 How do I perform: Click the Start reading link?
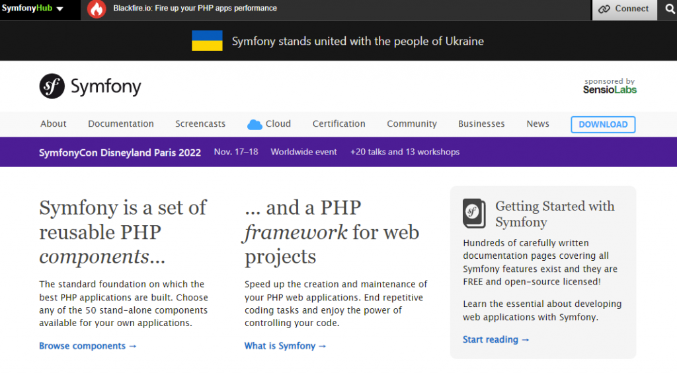496,339
